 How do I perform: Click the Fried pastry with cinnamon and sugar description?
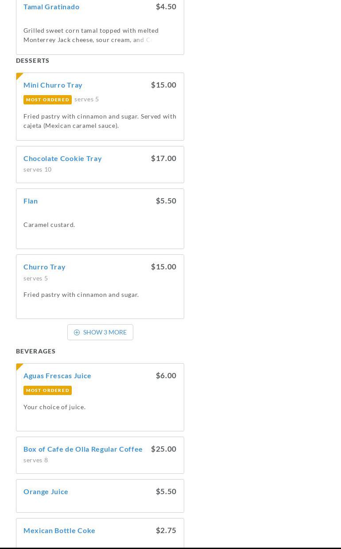(x=81, y=295)
